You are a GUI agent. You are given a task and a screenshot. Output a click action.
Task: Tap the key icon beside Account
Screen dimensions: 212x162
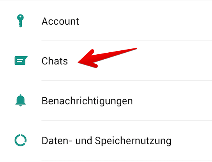pos(20,21)
